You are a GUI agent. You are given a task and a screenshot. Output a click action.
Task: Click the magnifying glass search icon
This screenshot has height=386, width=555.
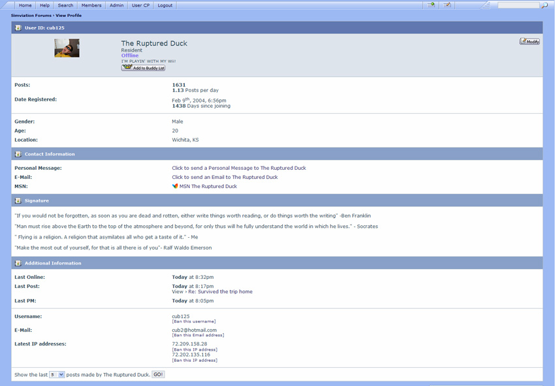click(544, 5)
